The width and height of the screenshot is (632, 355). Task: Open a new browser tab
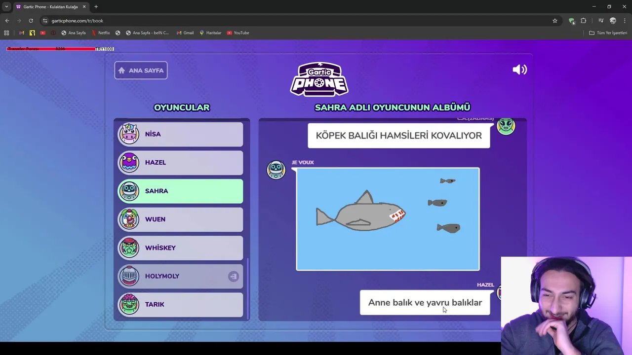pos(96,7)
